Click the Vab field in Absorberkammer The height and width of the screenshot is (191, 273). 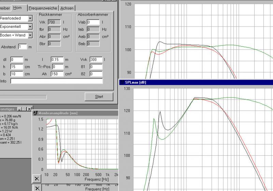(x=93, y=22)
